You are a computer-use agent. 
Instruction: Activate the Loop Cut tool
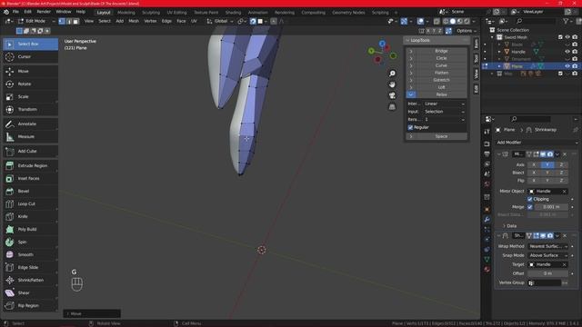(x=30, y=203)
